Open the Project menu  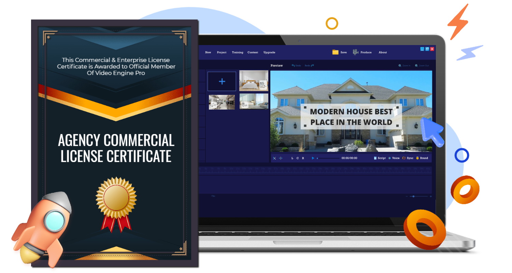click(x=222, y=53)
